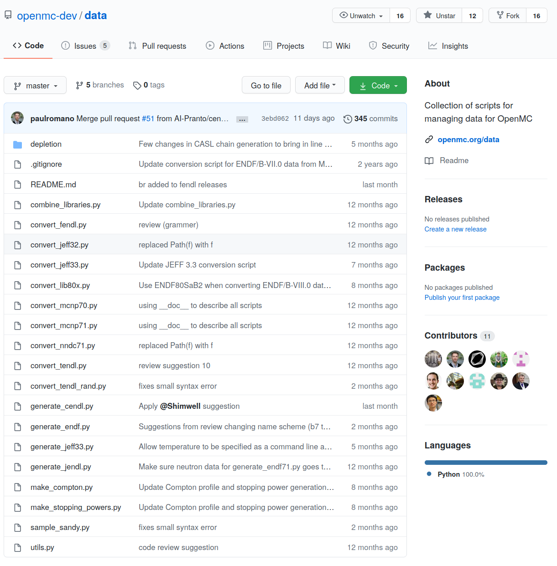The image size is (557, 566).
Task: Open the teal pixel identicon contributor avatar
Action: tap(477, 381)
